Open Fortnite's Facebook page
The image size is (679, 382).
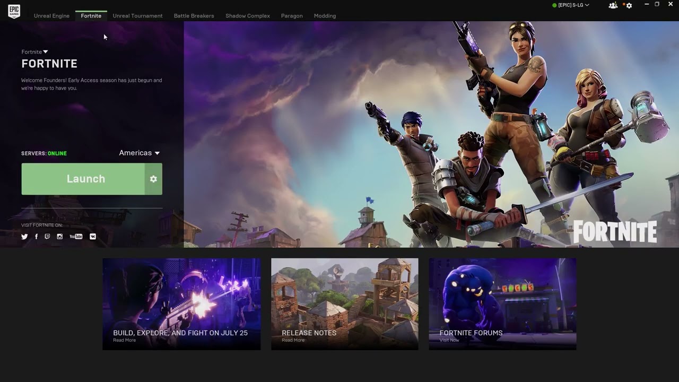pos(36,237)
